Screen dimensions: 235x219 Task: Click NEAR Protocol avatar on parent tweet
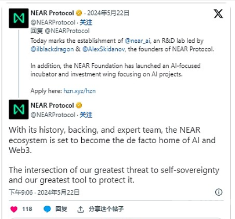click(19, 18)
